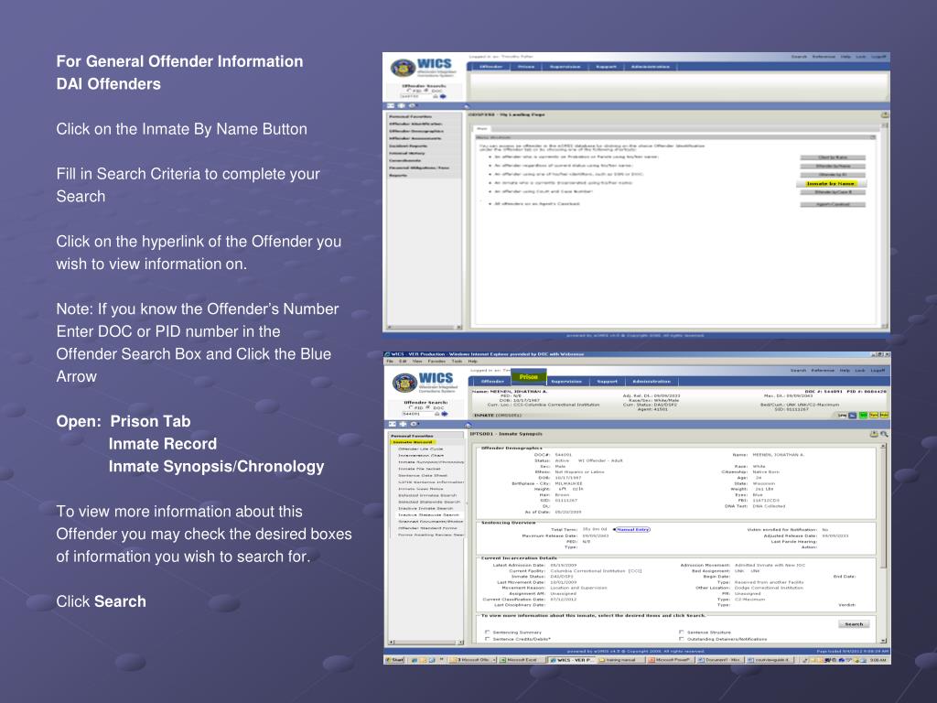
Task: Open Incident Reports in upper left menu
Action: click(x=408, y=146)
